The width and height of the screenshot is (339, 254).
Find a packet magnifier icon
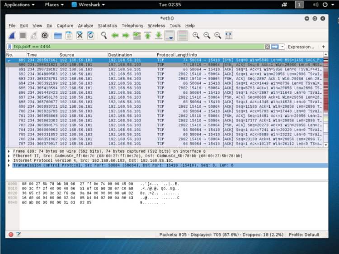pos(104,35)
